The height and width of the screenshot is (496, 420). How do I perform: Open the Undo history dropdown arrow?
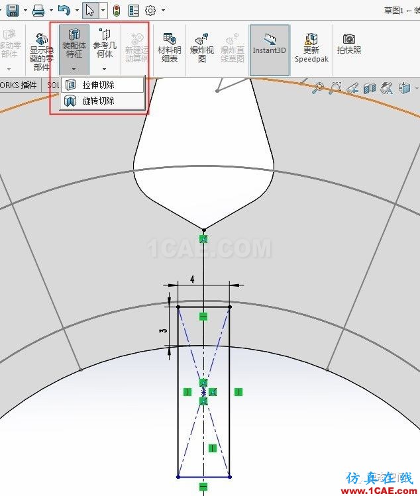[77, 11]
